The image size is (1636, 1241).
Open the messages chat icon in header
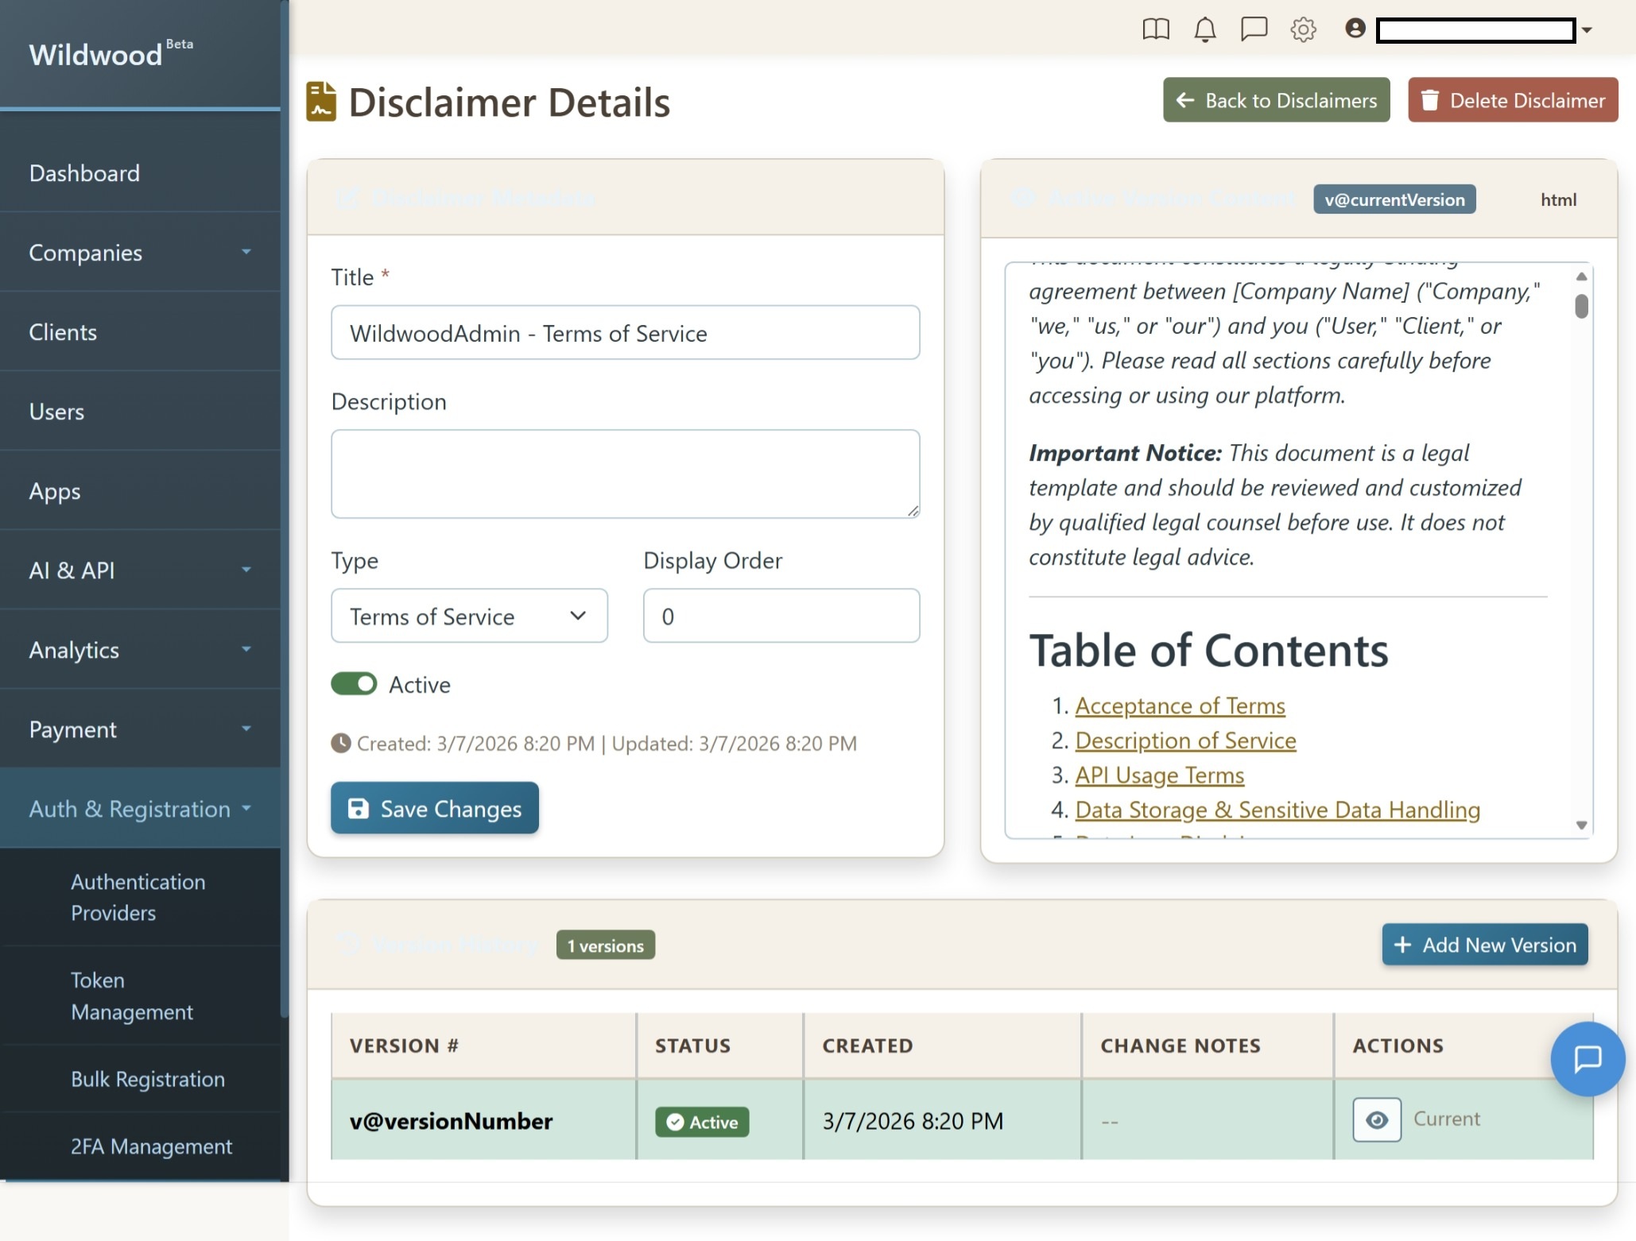(x=1254, y=29)
